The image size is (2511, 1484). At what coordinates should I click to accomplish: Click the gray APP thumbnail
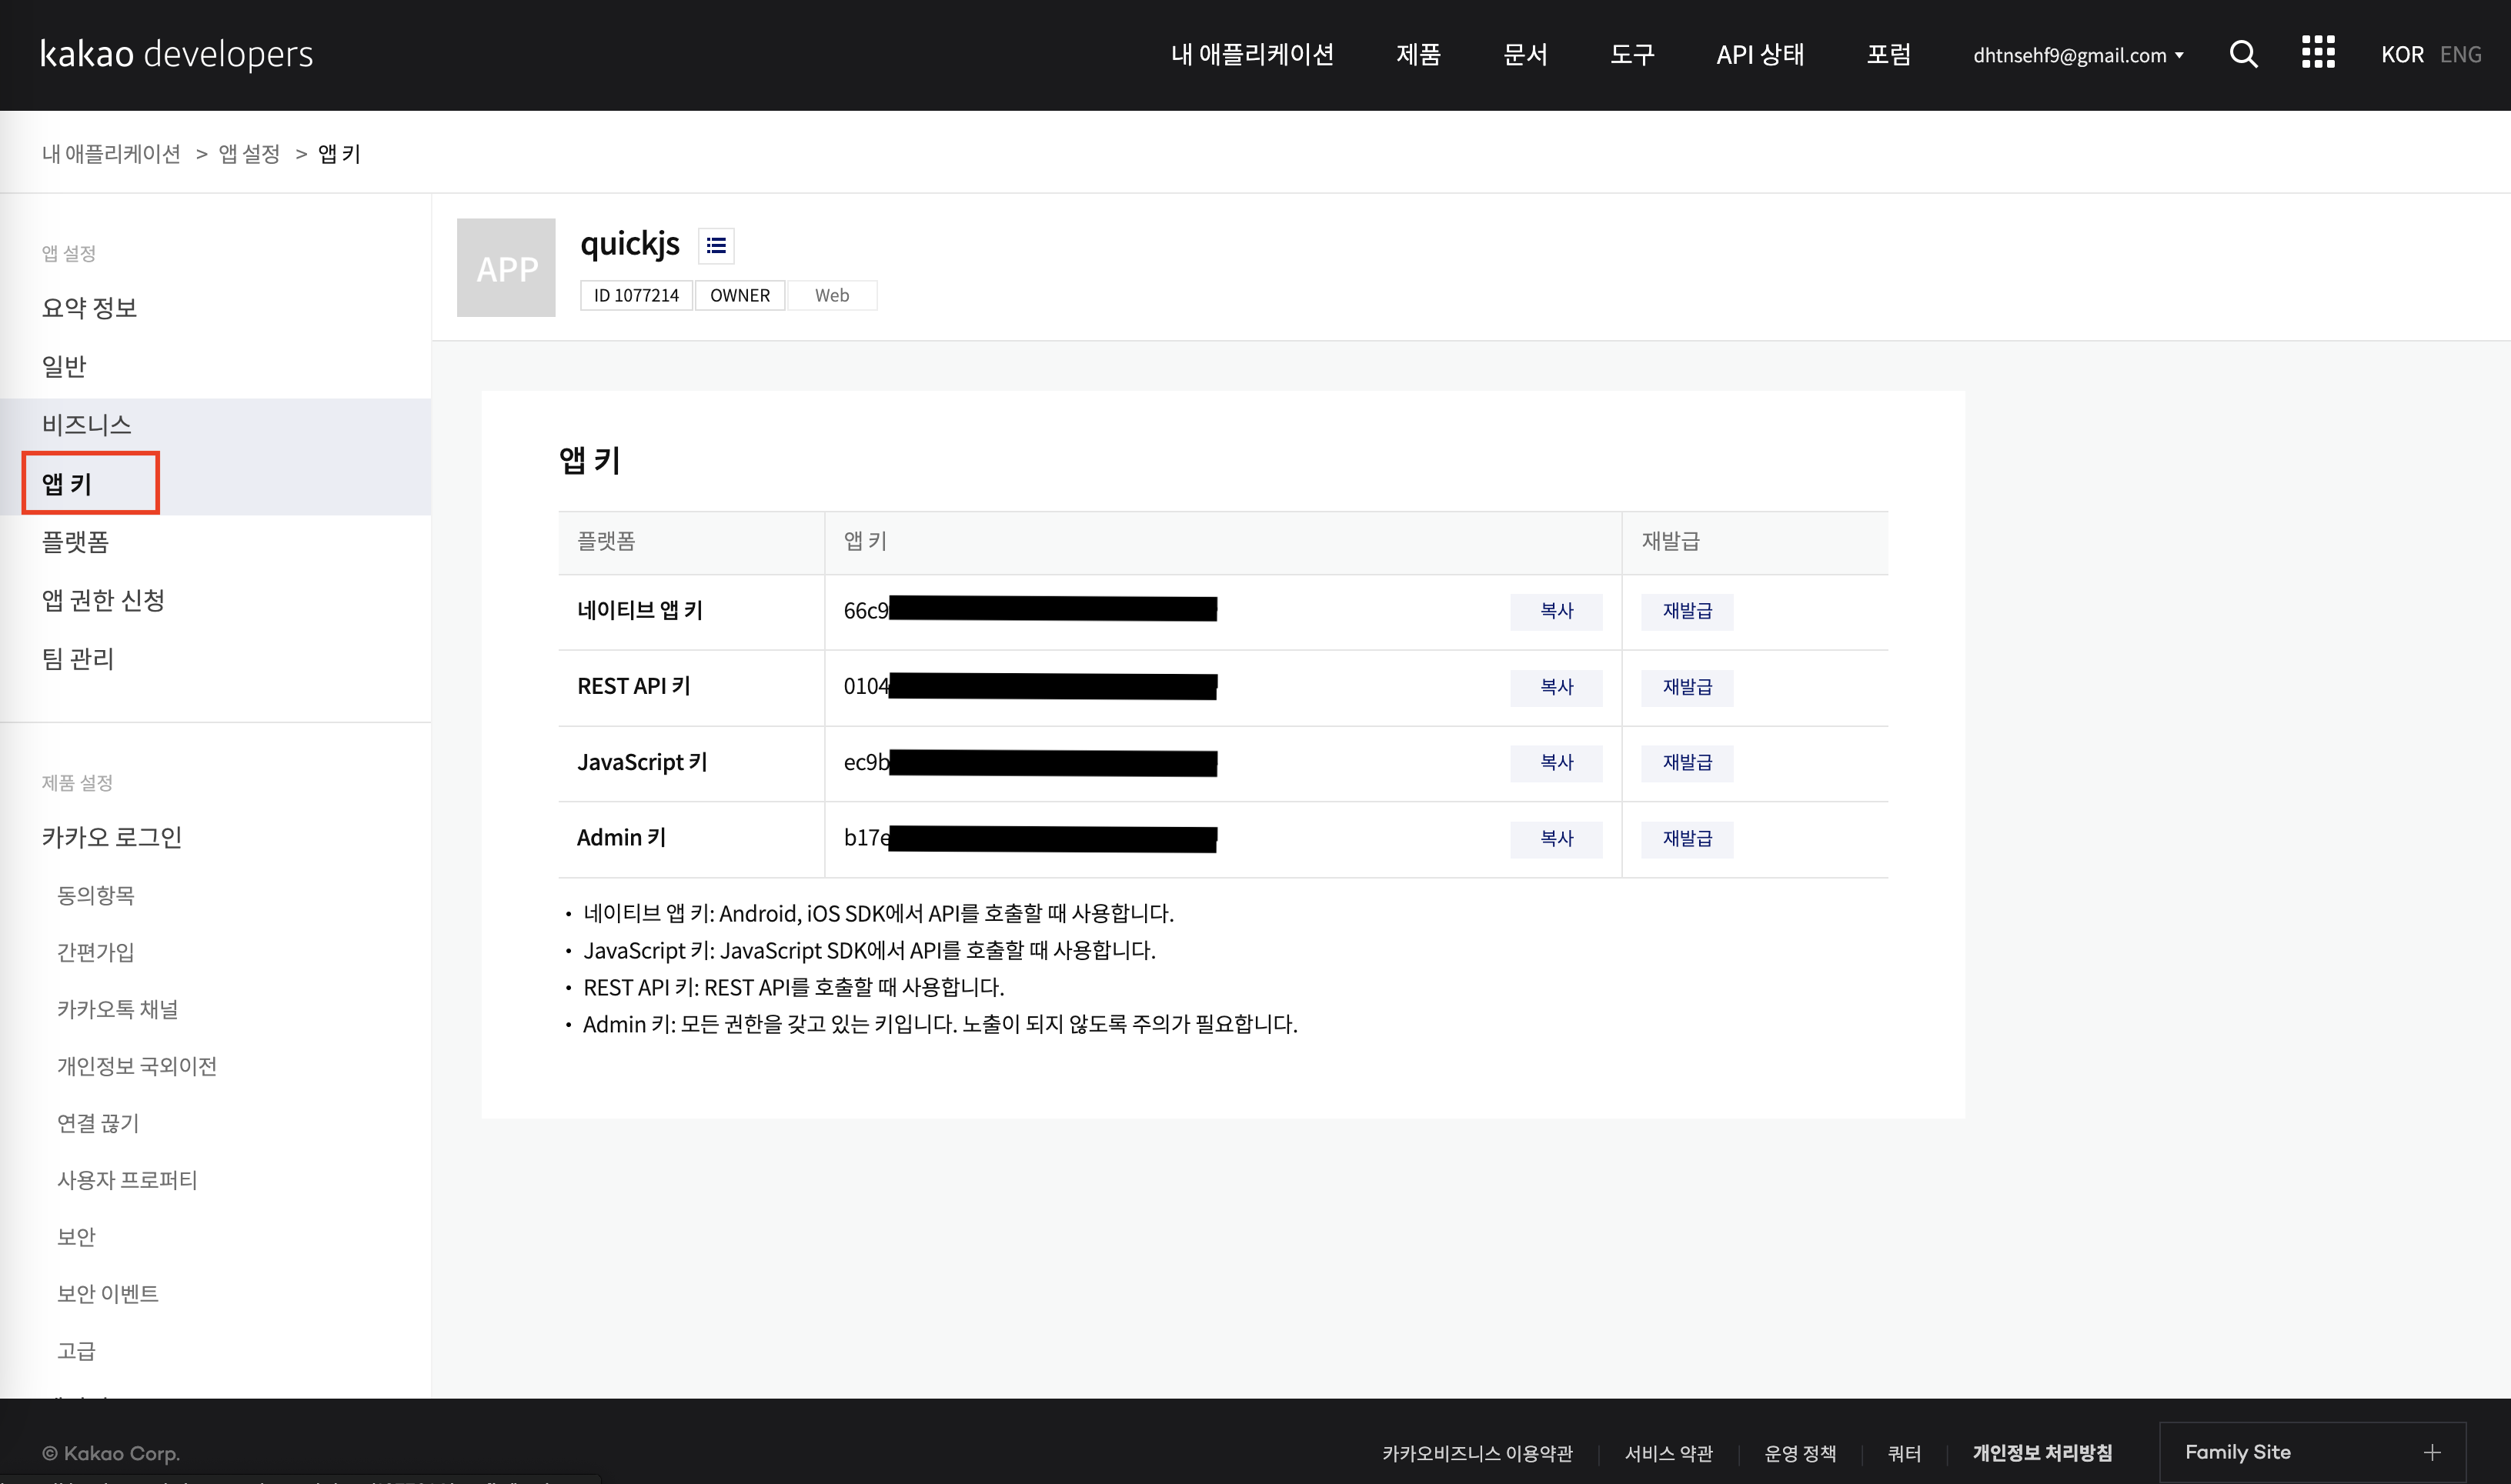point(506,267)
